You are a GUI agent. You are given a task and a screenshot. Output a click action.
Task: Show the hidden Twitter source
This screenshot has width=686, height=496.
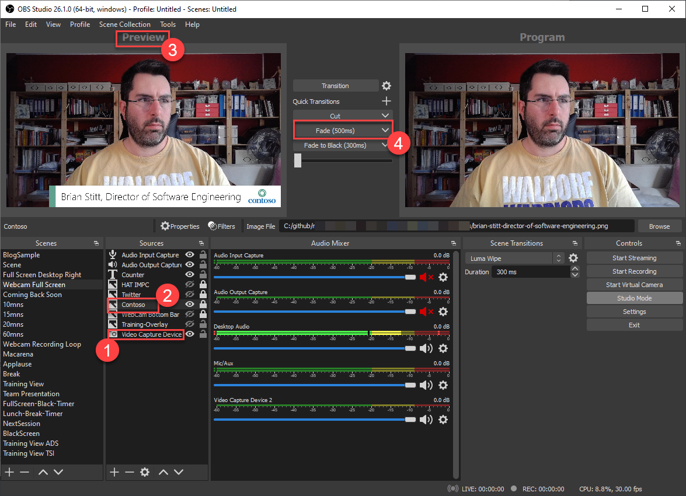(189, 294)
